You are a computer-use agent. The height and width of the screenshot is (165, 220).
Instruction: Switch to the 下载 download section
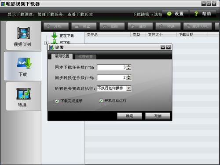coord(23,66)
